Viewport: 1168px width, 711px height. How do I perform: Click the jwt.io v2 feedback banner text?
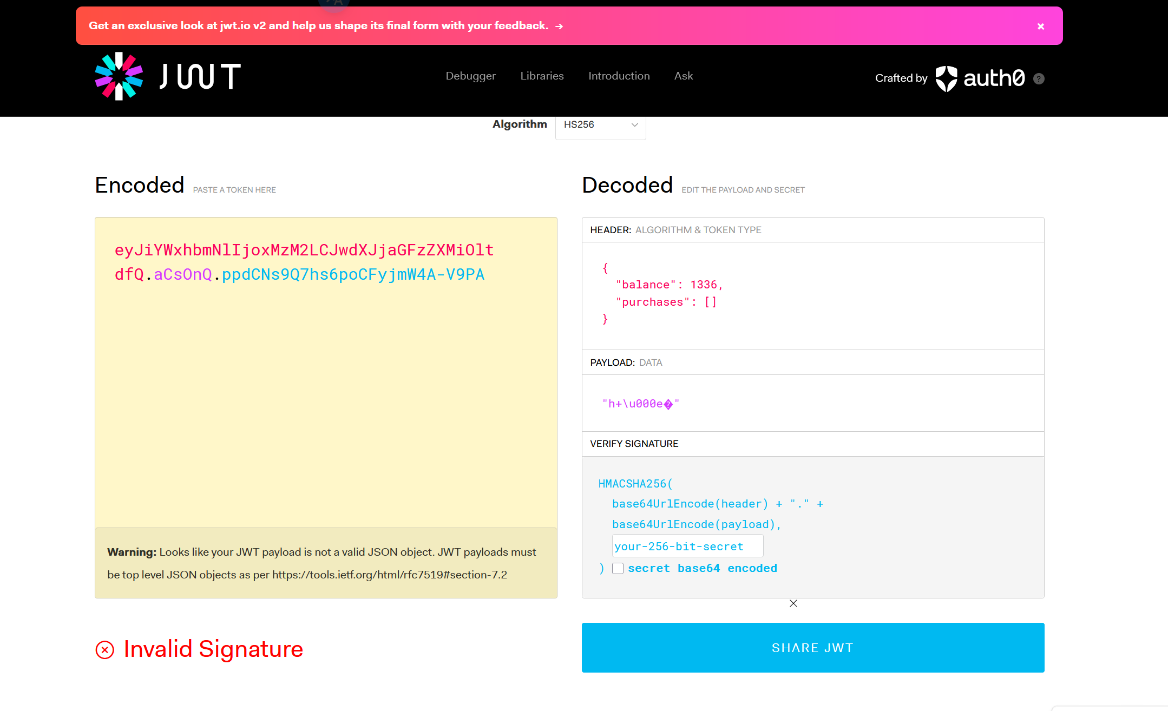[318, 26]
